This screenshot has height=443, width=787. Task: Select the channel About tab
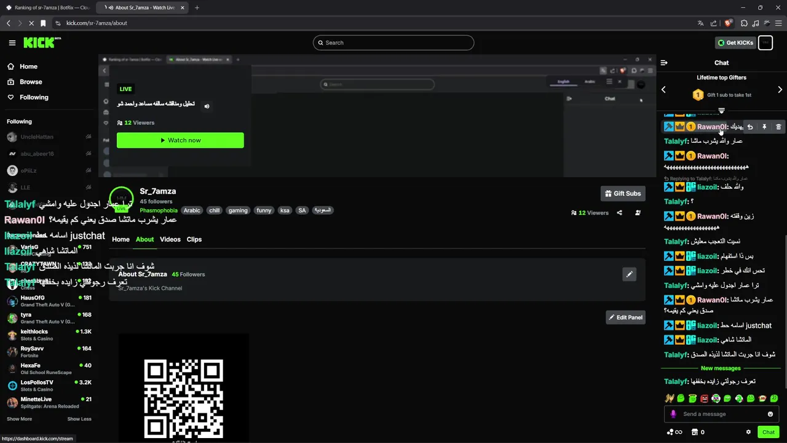[x=144, y=239]
